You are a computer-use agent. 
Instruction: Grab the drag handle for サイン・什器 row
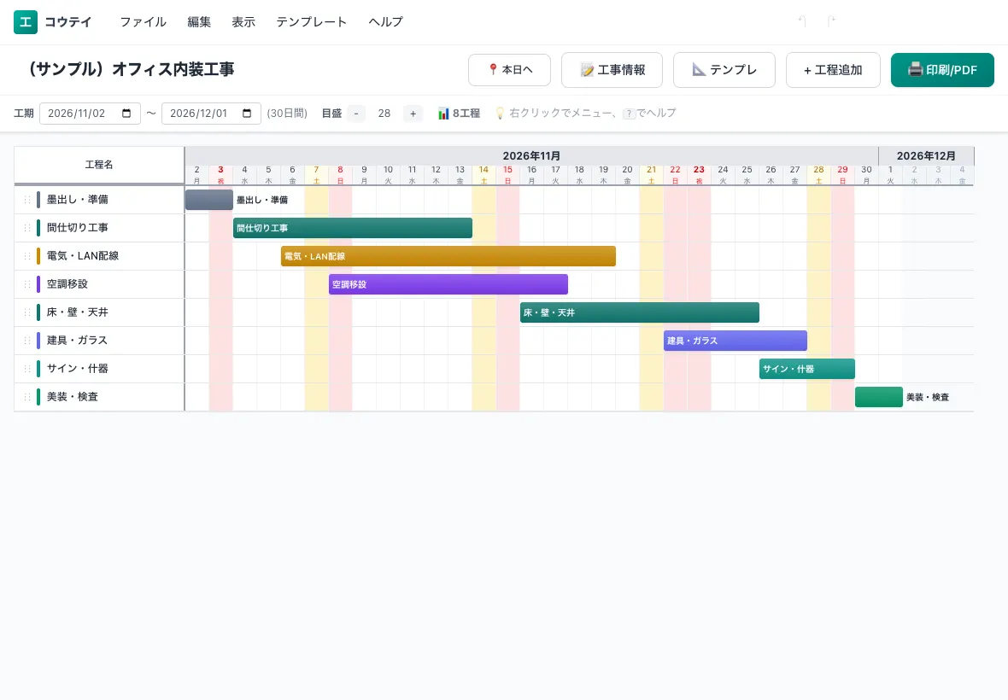point(27,370)
